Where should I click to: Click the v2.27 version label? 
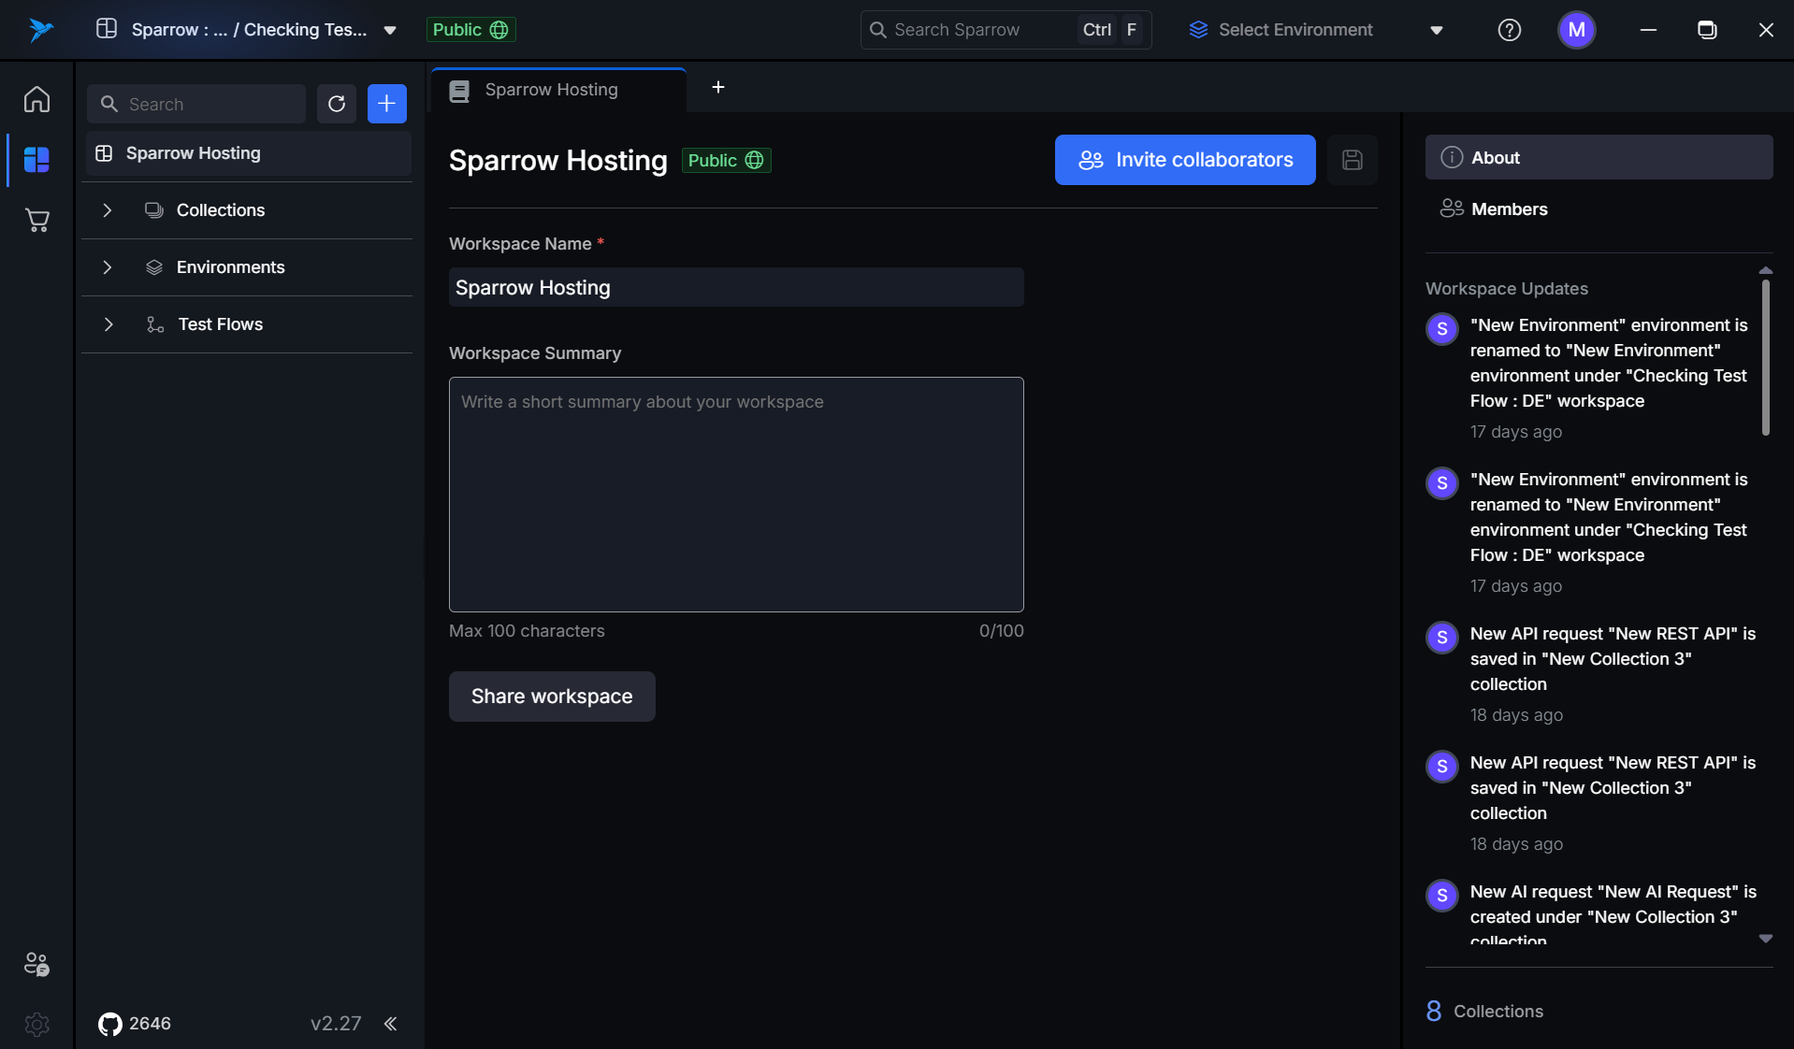pyautogui.click(x=336, y=1024)
